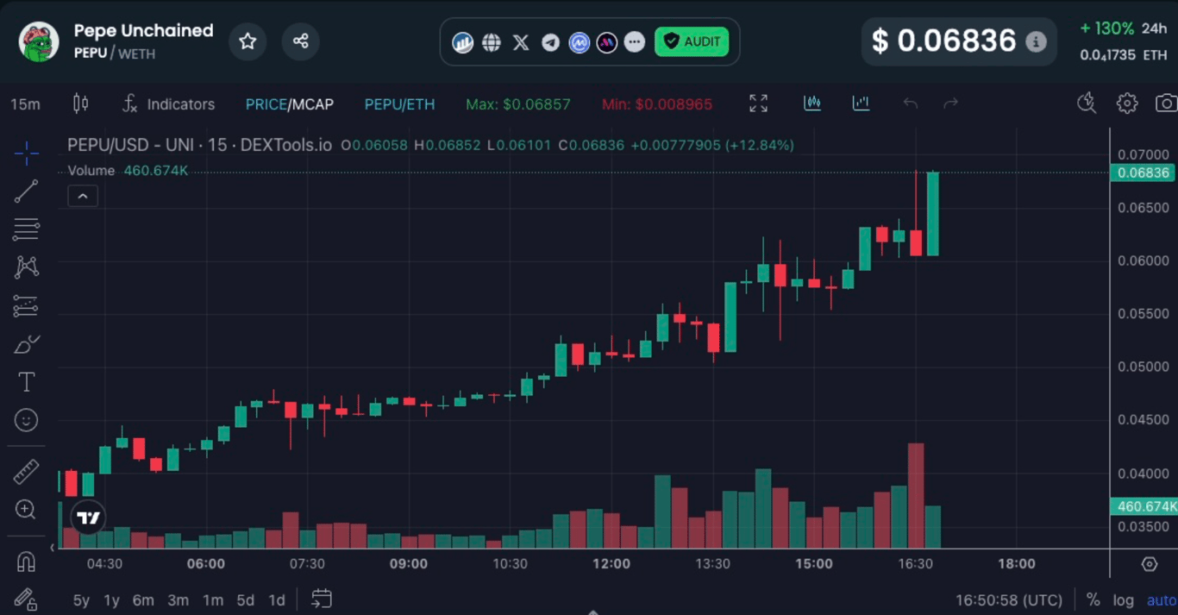Open the 15m timeframe selector
The height and width of the screenshot is (615, 1178).
click(x=25, y=104)
